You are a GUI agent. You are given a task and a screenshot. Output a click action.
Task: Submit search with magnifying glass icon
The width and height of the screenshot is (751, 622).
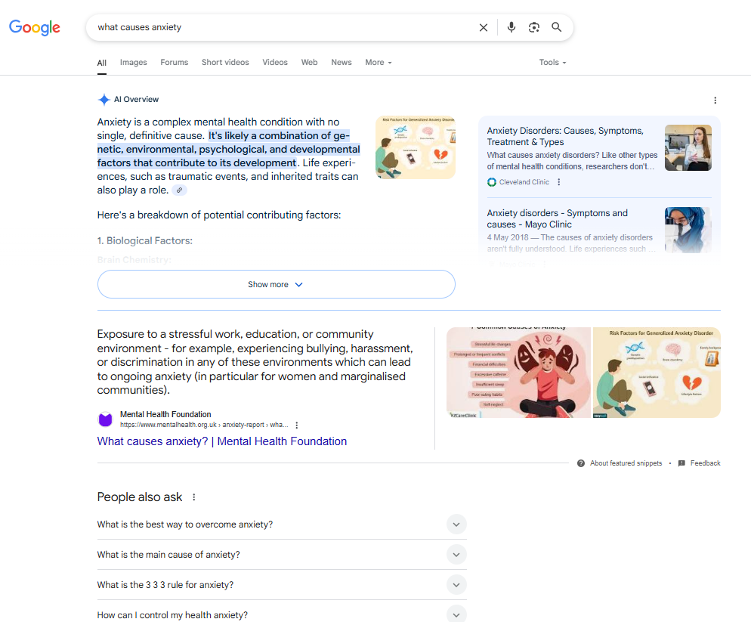click(x=556, y=27)
